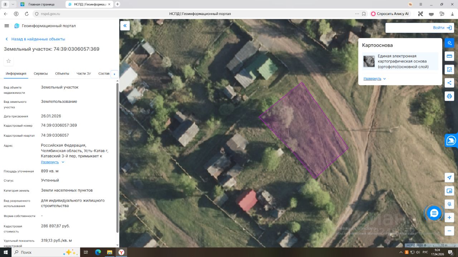Close the НСПД browser tab
458x257 pixels.
pyautogui.click(x=110, y=4)
